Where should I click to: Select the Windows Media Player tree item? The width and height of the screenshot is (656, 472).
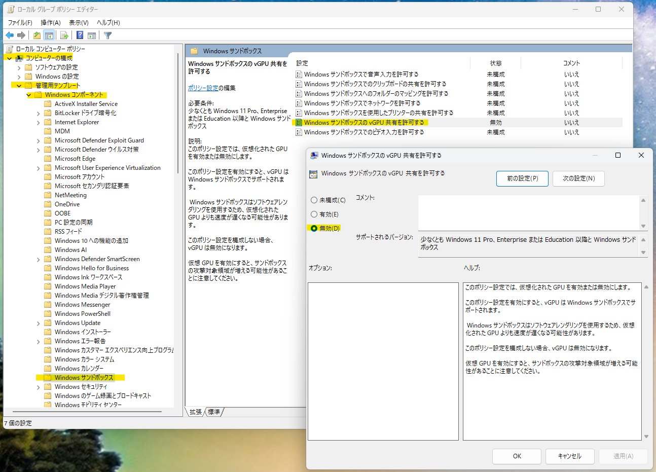(85, 286)
